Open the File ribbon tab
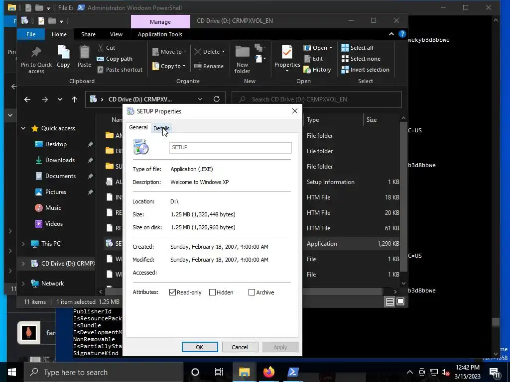The height and width of the screenshot is (382, 510). [31, 34]
